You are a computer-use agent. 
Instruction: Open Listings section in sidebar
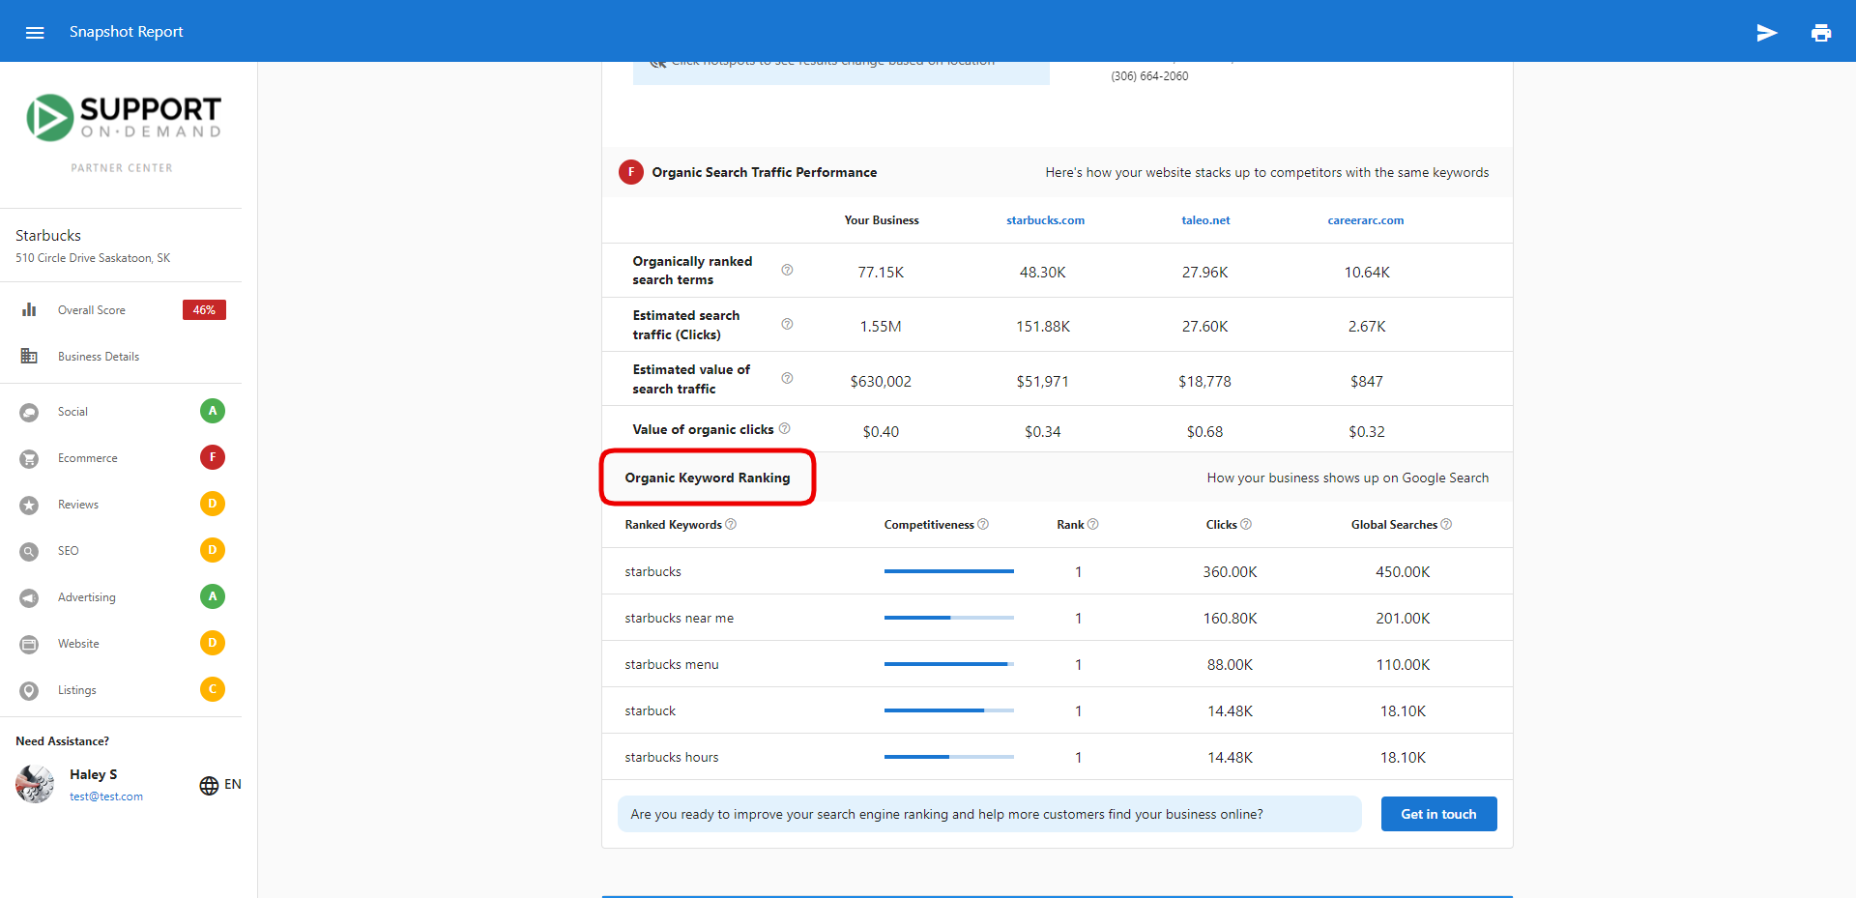76,690
